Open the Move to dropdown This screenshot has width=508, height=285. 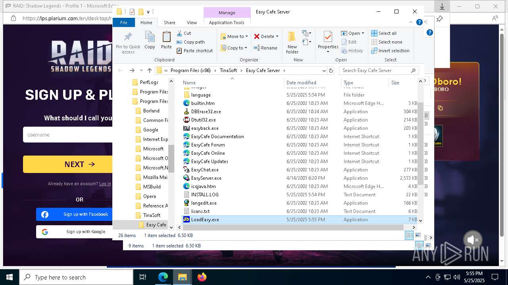(234, 36)
